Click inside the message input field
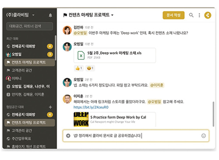This screenshot has width=219, height=160. [136, 136]
